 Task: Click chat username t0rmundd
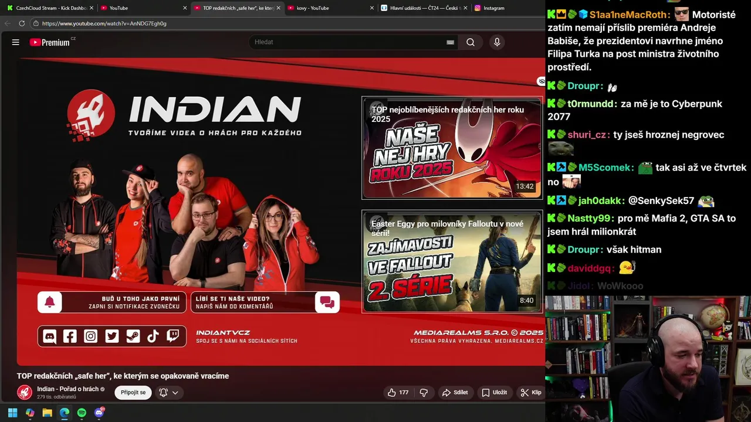[x=590, y=104]
